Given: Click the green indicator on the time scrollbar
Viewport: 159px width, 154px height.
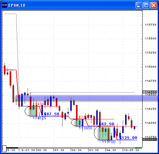Looking at the screenshot, I should (x=139, y=148).
